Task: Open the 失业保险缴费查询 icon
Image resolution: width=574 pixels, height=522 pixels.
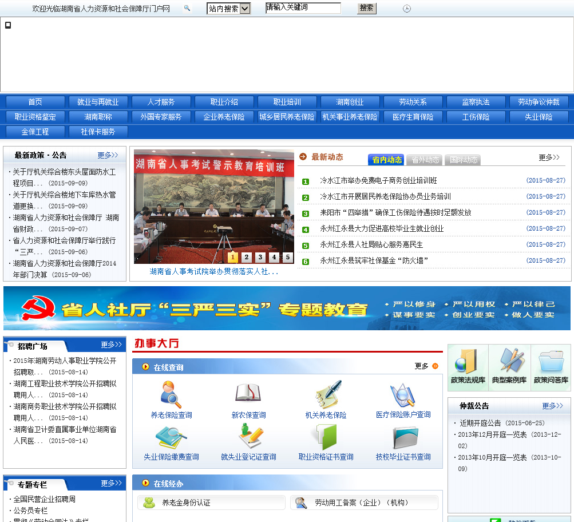Action: click(x=171, y=438)
